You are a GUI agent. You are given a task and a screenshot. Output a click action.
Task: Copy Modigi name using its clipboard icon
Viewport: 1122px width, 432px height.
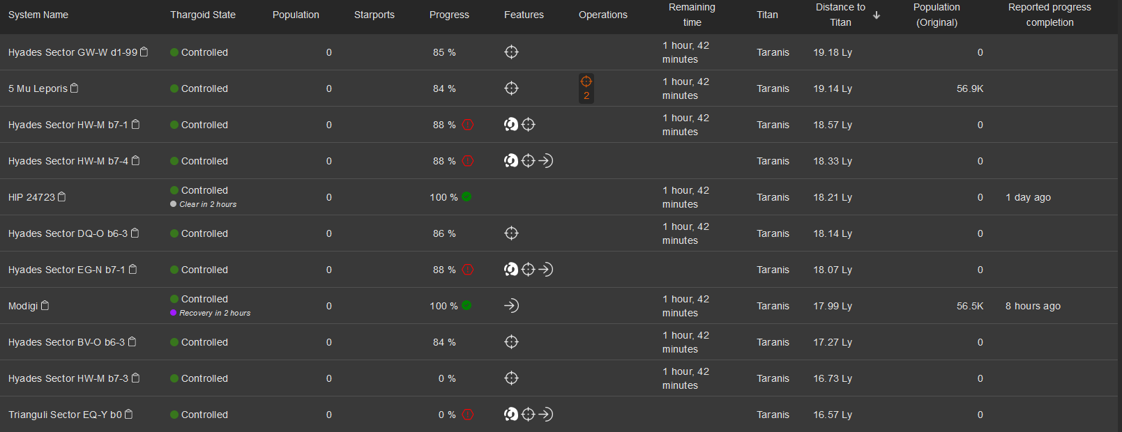45,305
